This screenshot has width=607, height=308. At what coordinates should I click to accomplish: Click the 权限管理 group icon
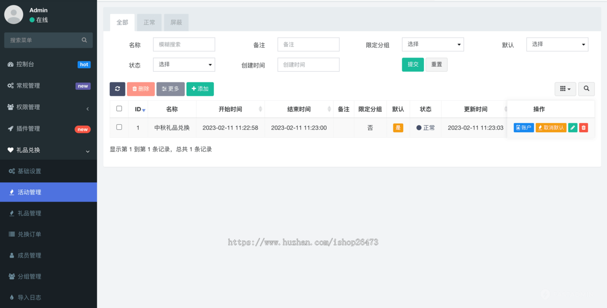11,107
